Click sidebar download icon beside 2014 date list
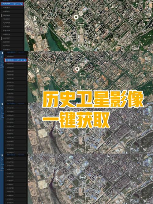 coord(2,164)
